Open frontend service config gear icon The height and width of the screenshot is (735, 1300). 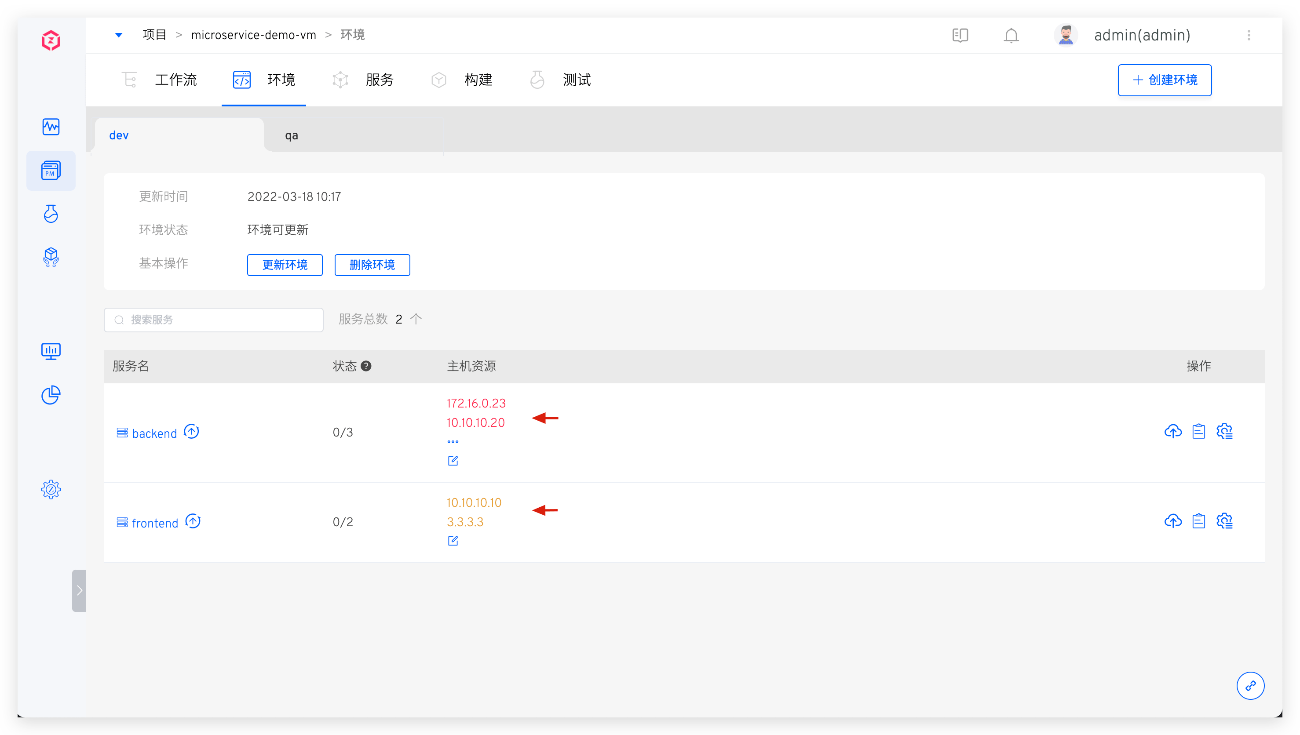click(x=1224, y=520)
